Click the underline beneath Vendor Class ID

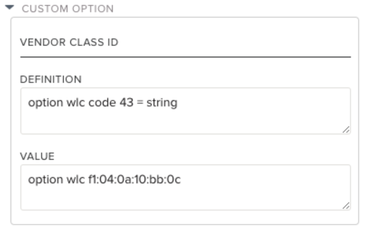[x=185, y=57]
